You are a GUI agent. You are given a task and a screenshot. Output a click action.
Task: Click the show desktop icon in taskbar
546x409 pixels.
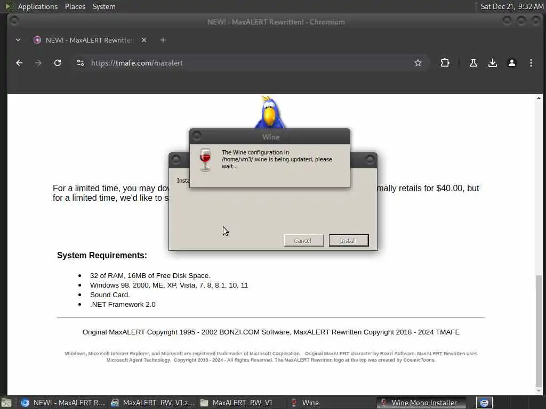[x=6, y=403]
